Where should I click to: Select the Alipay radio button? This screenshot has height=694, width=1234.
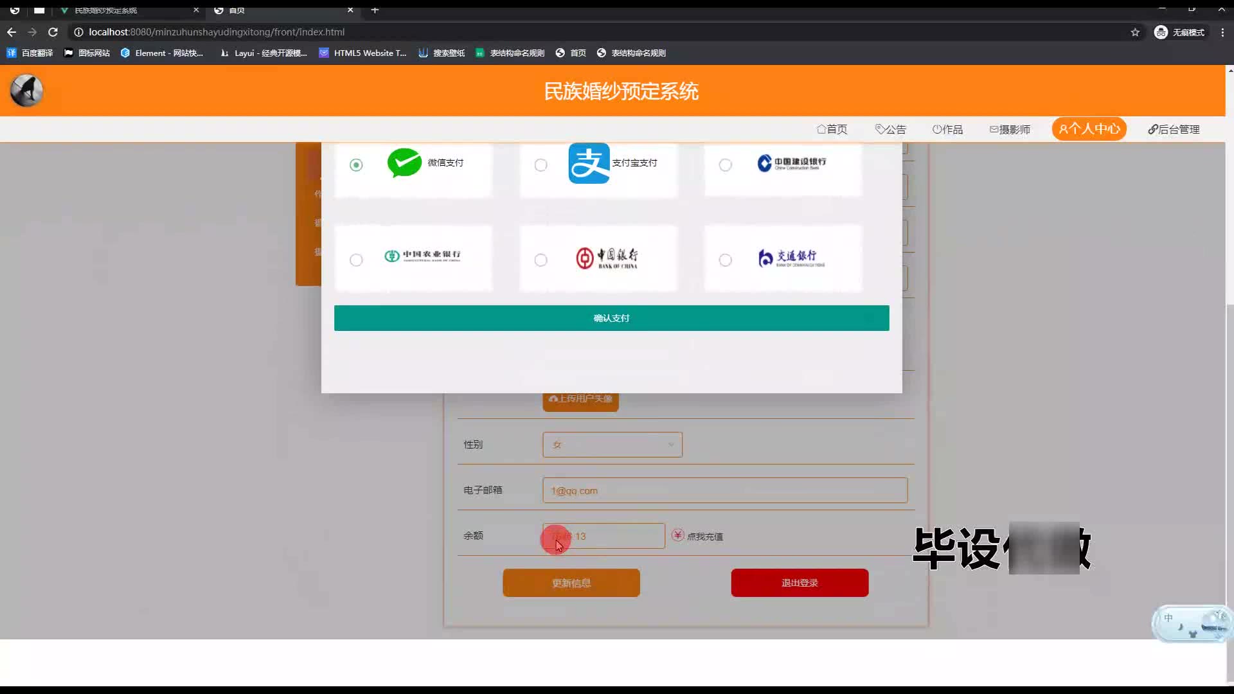tap(541, 165)
